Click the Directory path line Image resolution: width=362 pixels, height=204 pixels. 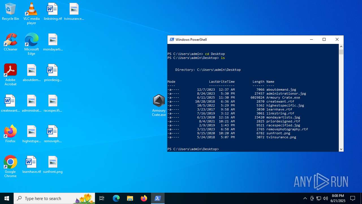(x=208, y=70)
